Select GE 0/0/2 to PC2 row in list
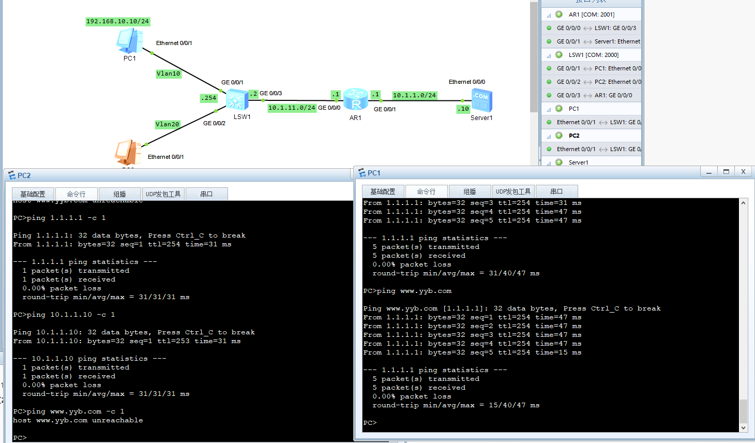This screenshot has height=443, width=755. (591, 82)
